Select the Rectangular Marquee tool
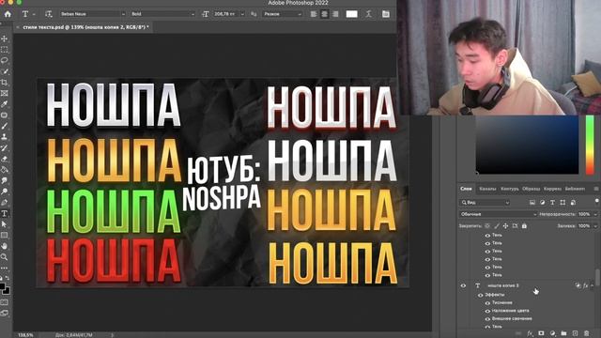Screen dimensions: 601x338 tap(5, 50)
